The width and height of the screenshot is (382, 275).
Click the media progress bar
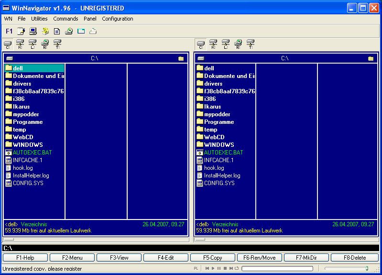click(277, 268)
